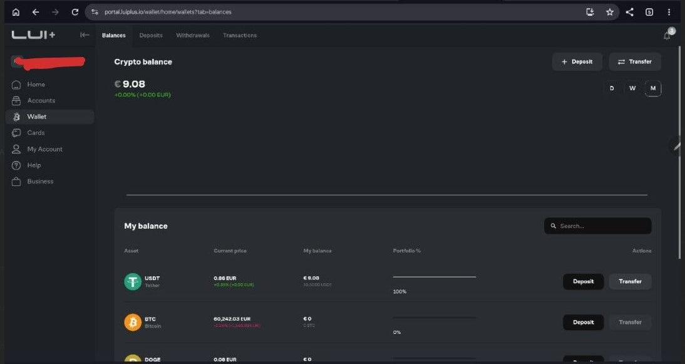Click the 60,242.03 EUR BTC price
Screen dimensions: 685x364
coord(232,319)
